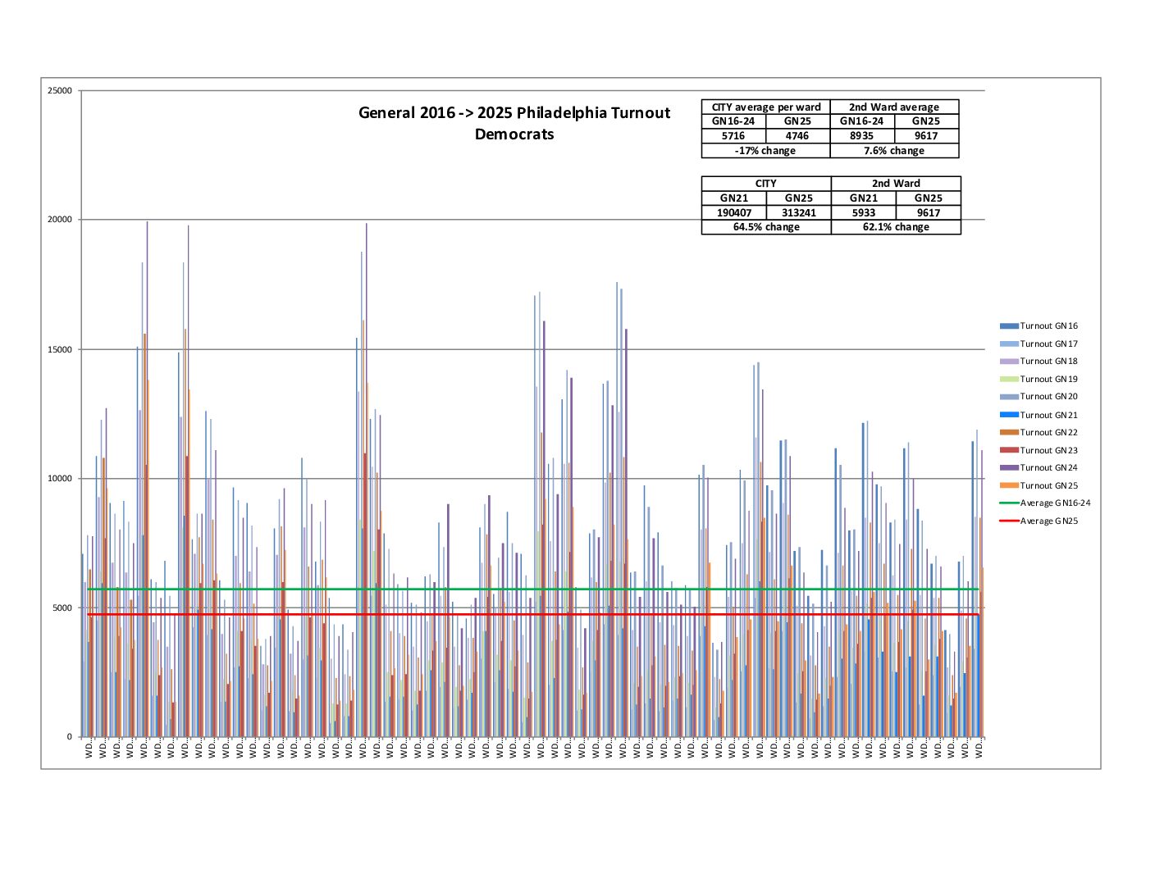1155x892 pixels.
Task: Click the 'CITY average per ward' header cell
Action: (x=766, y=107)
